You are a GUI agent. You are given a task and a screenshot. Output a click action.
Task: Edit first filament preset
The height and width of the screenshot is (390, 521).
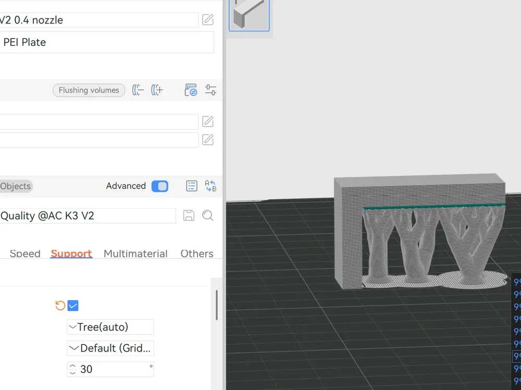[208, 121]
